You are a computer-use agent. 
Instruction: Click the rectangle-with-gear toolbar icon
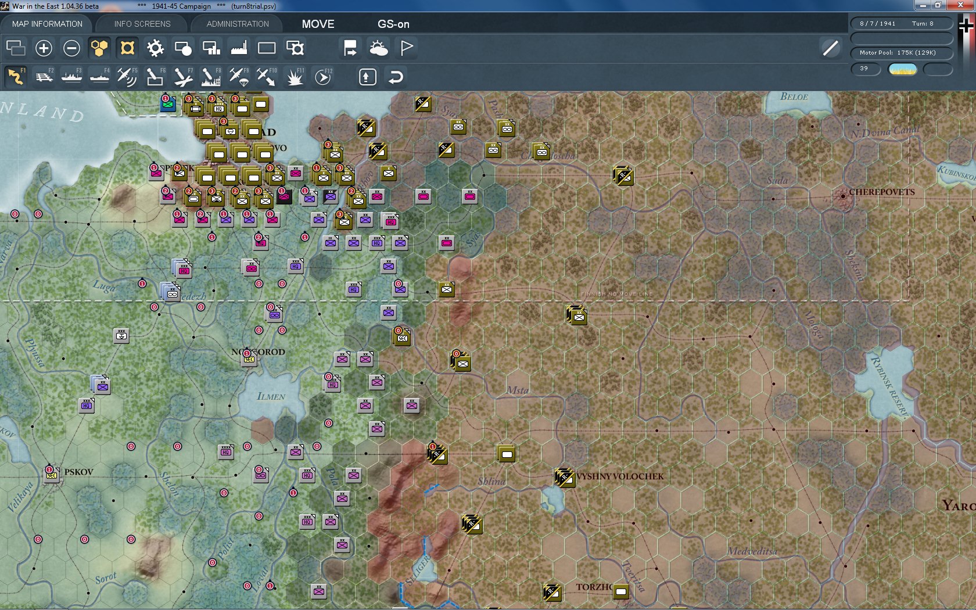click(x=295, y=48)
